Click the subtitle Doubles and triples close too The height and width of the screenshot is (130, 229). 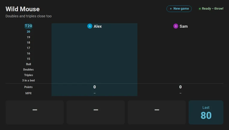click(x=29, y=16)
